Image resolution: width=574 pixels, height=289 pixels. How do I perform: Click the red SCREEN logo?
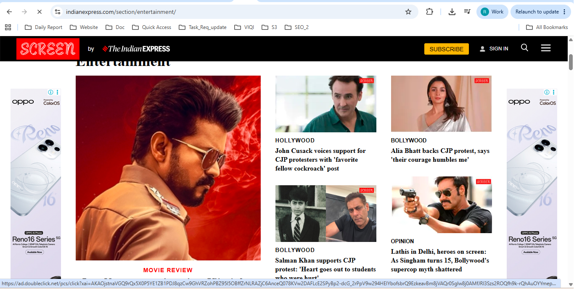coord(48,49)
